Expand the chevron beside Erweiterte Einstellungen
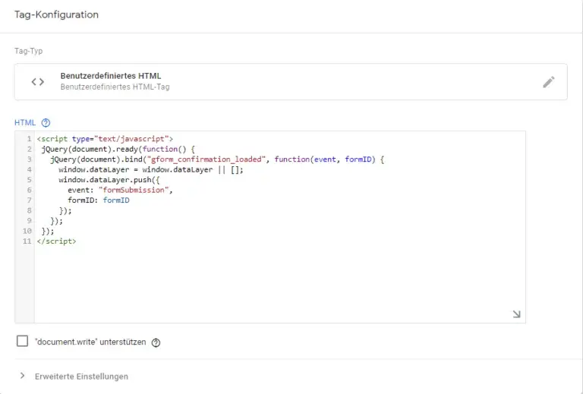This screenshot has height=394, width=583. pos(22,376)
